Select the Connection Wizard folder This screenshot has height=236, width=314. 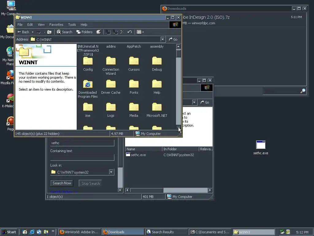(111, 61)
